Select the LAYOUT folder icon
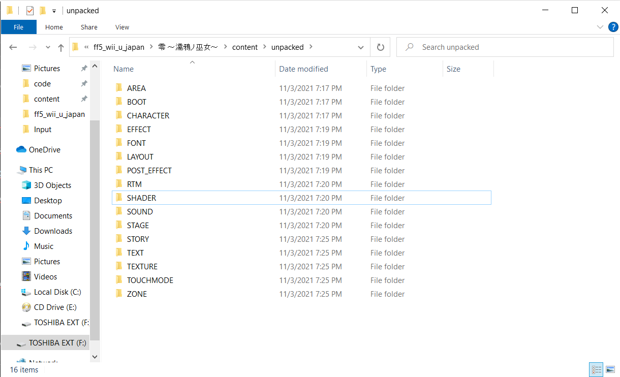 pyautogui.click(x=118, y=156)
